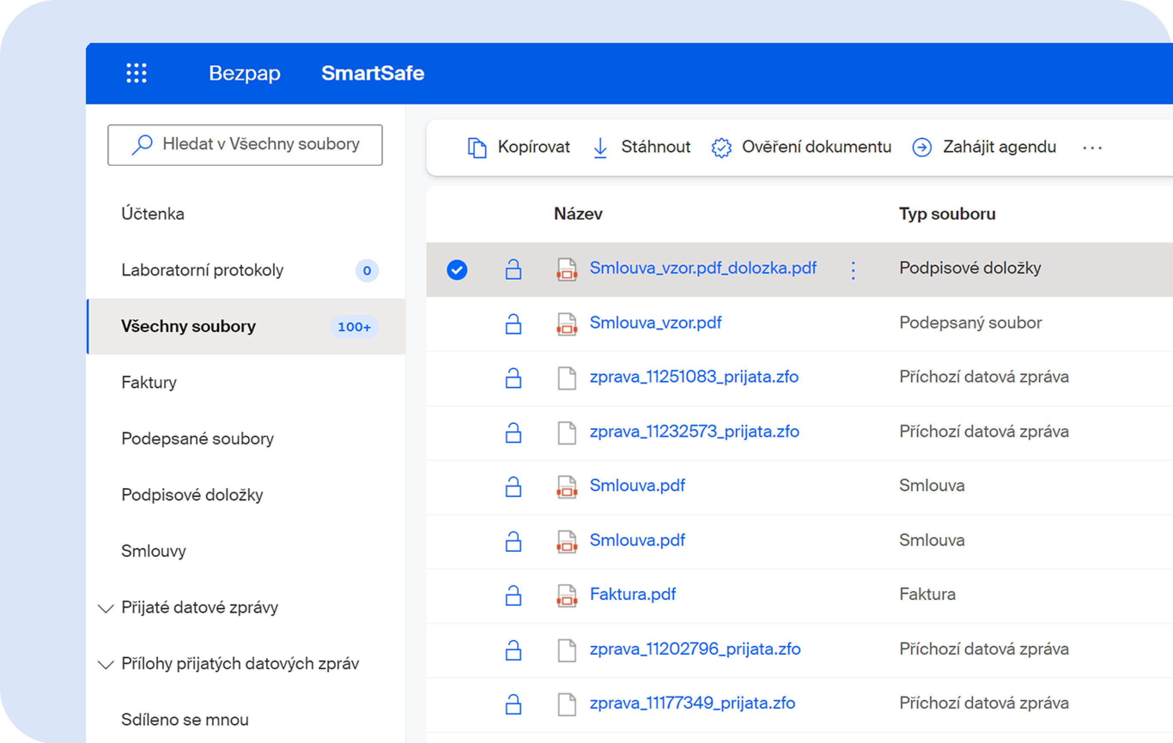Open file zprava_11202796_prijata.zfo
This screenshot has height=743, width=1173.
pyautogui.click(x=695, y=649)
